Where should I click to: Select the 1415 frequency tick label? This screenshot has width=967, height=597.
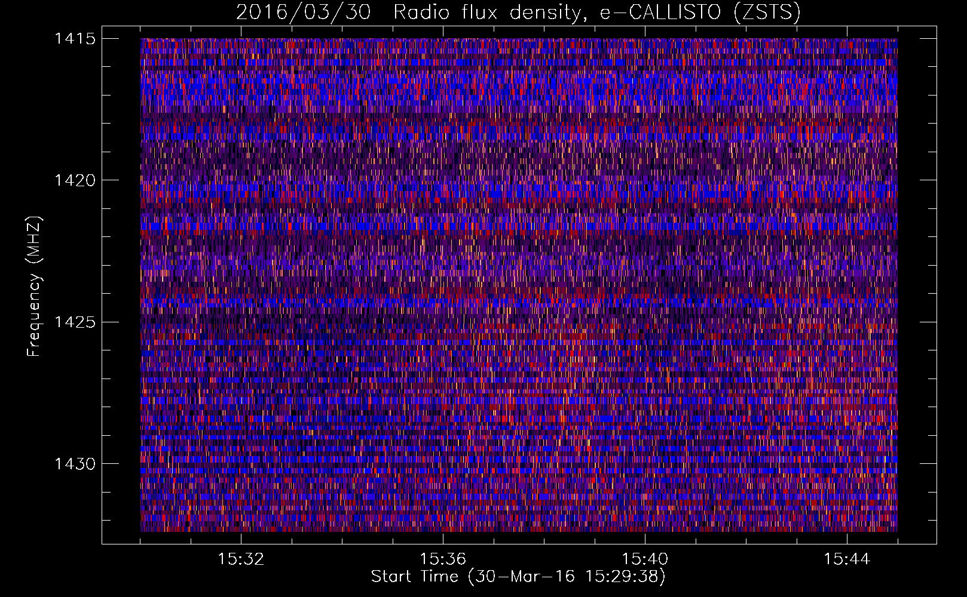75,39
